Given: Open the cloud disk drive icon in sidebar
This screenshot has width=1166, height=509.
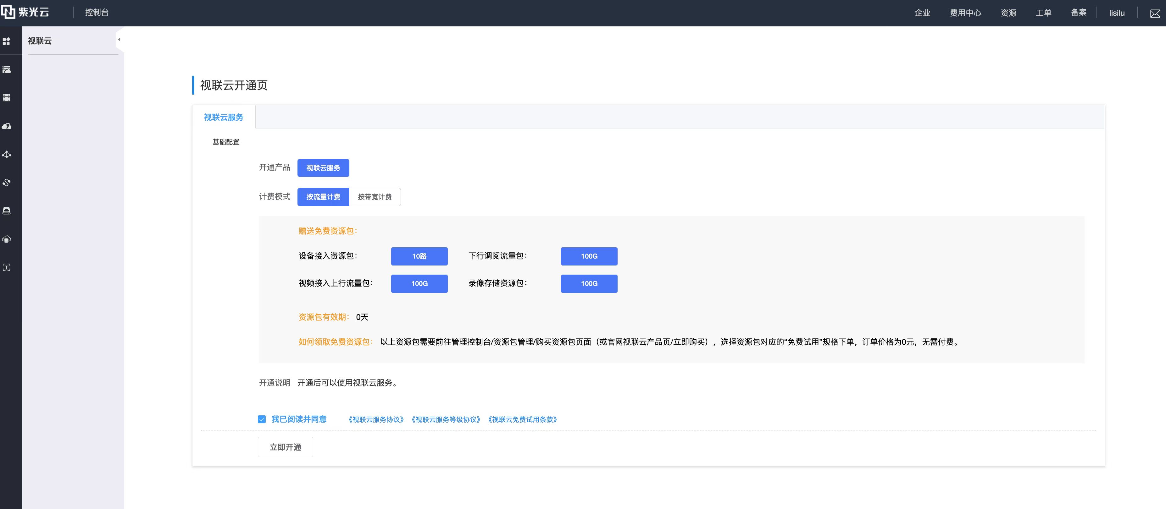Looking at the screenshot, I should (6, 211).
